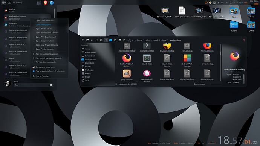This screenshot has width=260, height=146.
Task: Navigate to the share breadcrumb segment
Action: pos(164,40)
